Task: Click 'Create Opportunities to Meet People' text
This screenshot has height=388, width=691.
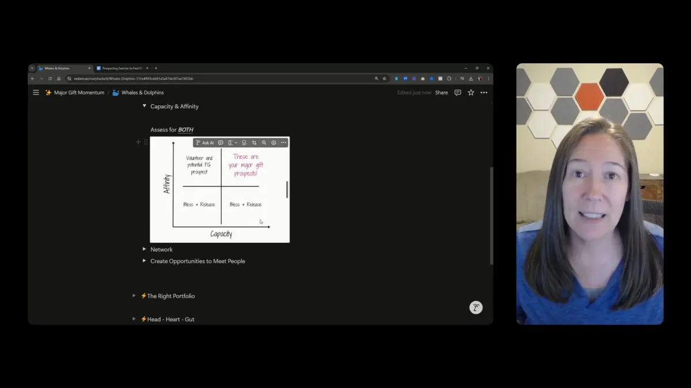Action: click(x=198, y=261)
